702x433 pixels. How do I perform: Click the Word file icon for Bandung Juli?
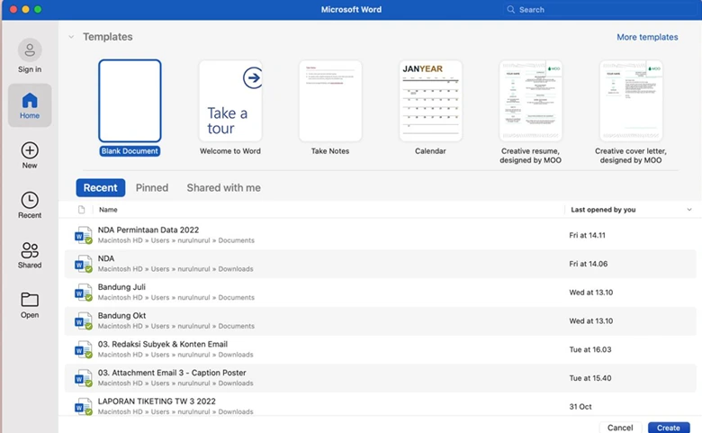click(x=84, y=293)
